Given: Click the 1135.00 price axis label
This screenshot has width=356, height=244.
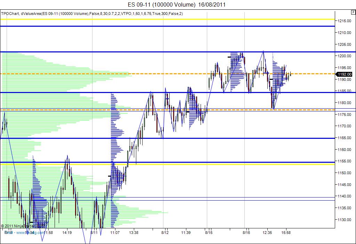Looking at the screenshot, I should click(x=345, y=208).
